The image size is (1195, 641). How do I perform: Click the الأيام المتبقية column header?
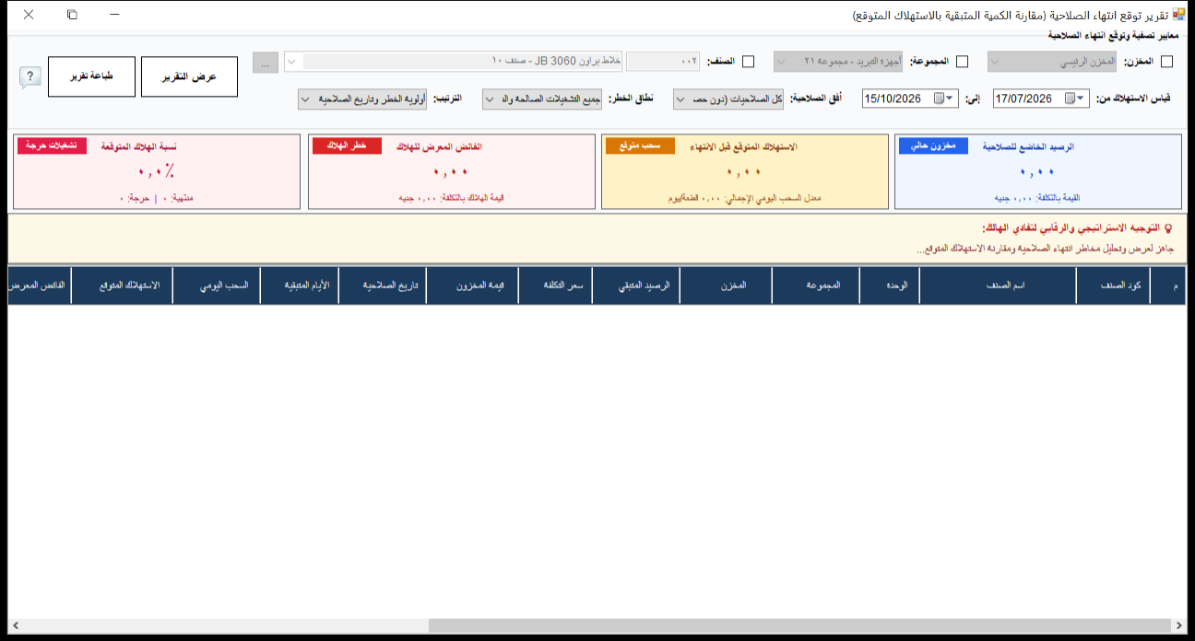(x=299, y=286)
